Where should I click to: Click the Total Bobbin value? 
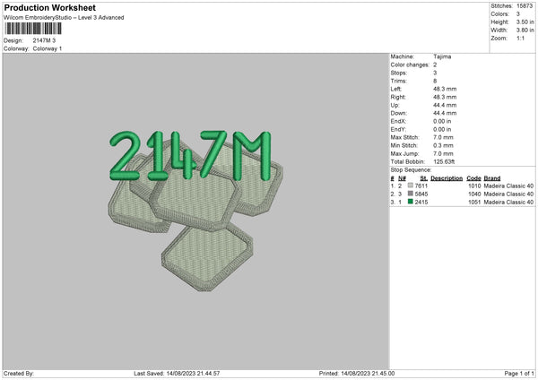[x=444, y=161]
